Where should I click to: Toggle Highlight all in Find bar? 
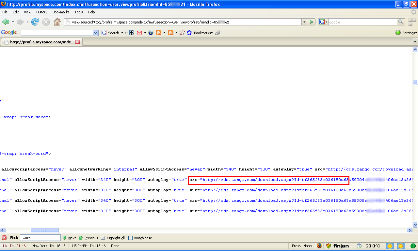(113, 238)
